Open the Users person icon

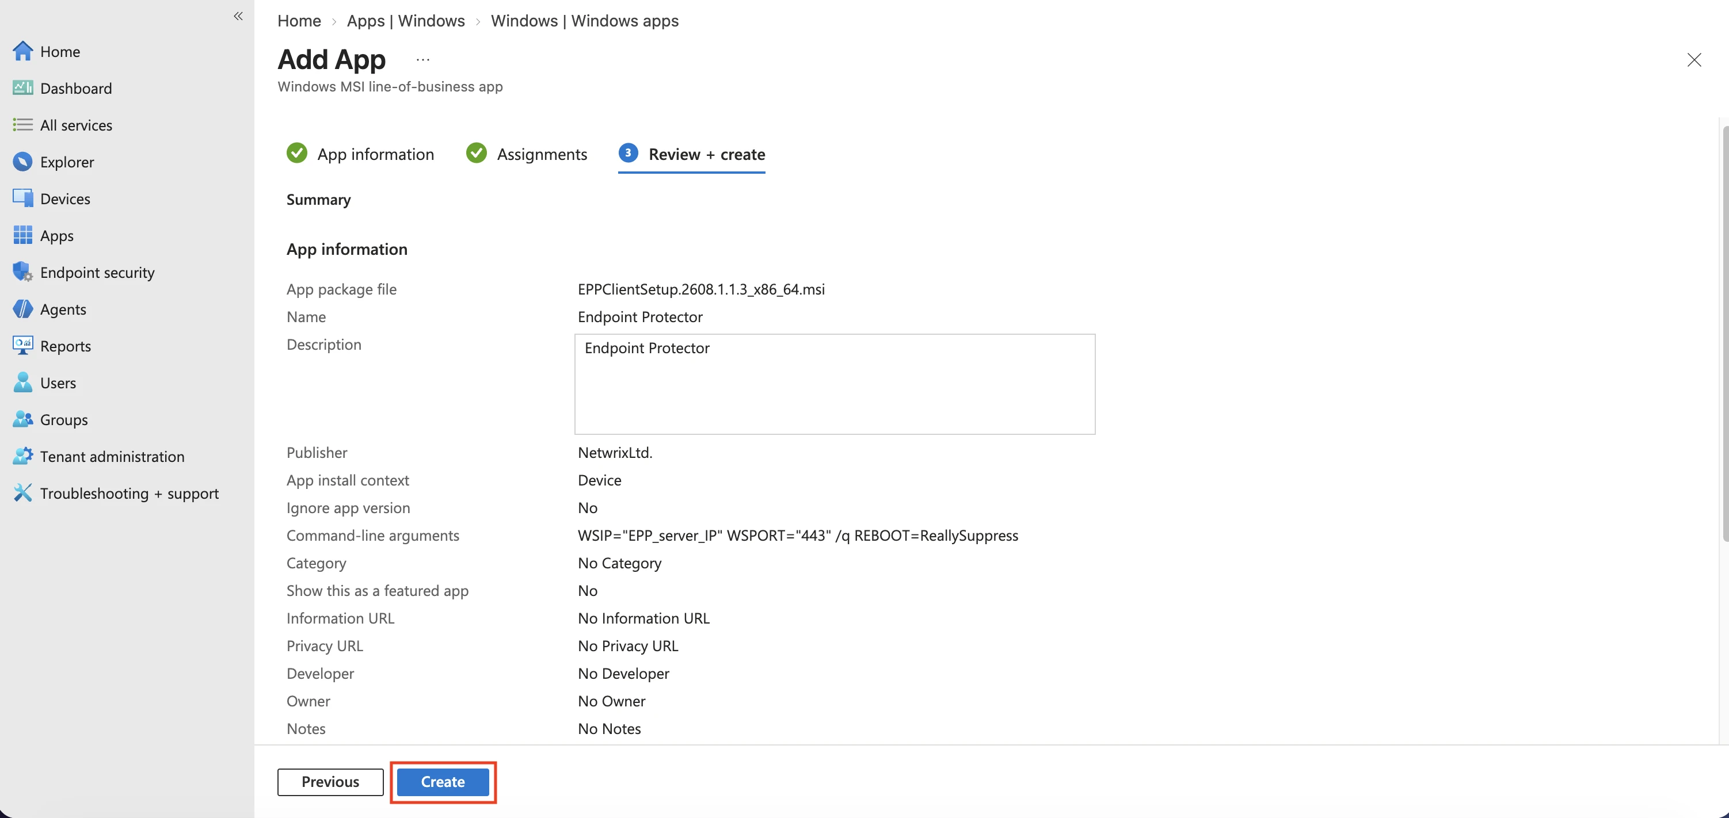(23, 383)
